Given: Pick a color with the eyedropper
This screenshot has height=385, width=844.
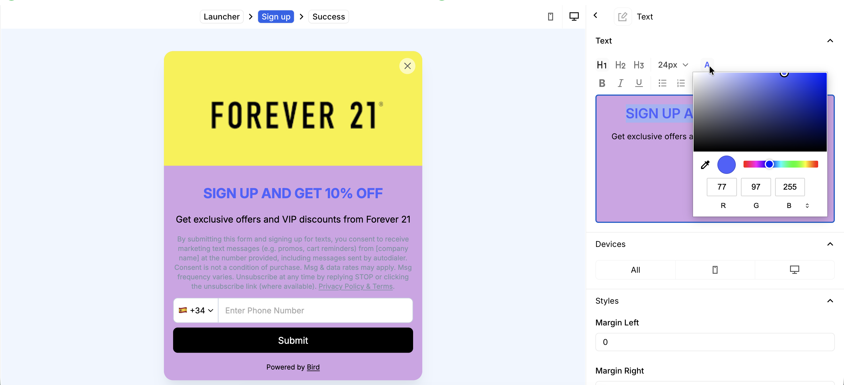Looking at the screenshot, I should [x=705, y=165].
